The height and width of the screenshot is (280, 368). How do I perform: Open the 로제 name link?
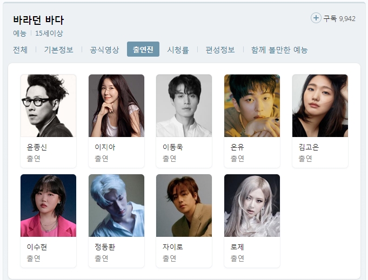pyautogui.click(x=237, y=247)
